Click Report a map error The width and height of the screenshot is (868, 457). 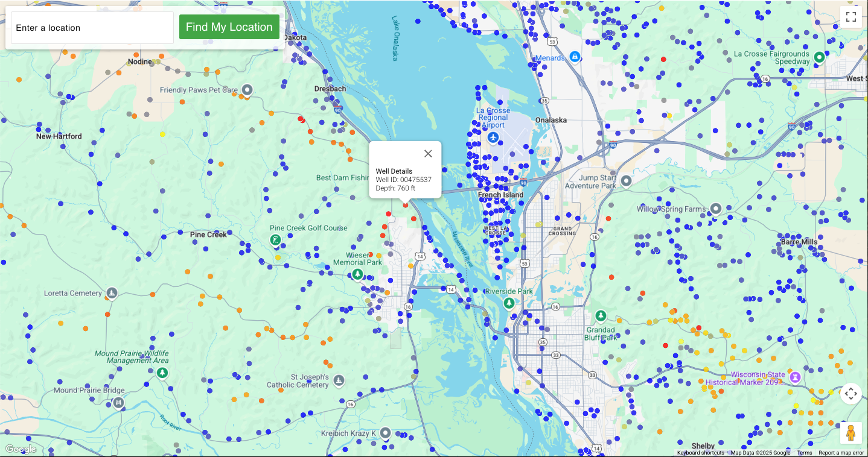click(841, 452)
